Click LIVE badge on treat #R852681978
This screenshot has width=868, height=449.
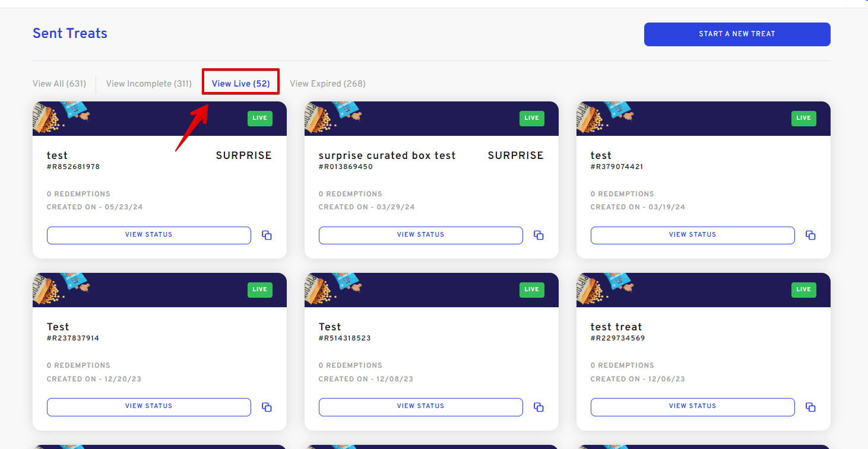click(259, 118)
